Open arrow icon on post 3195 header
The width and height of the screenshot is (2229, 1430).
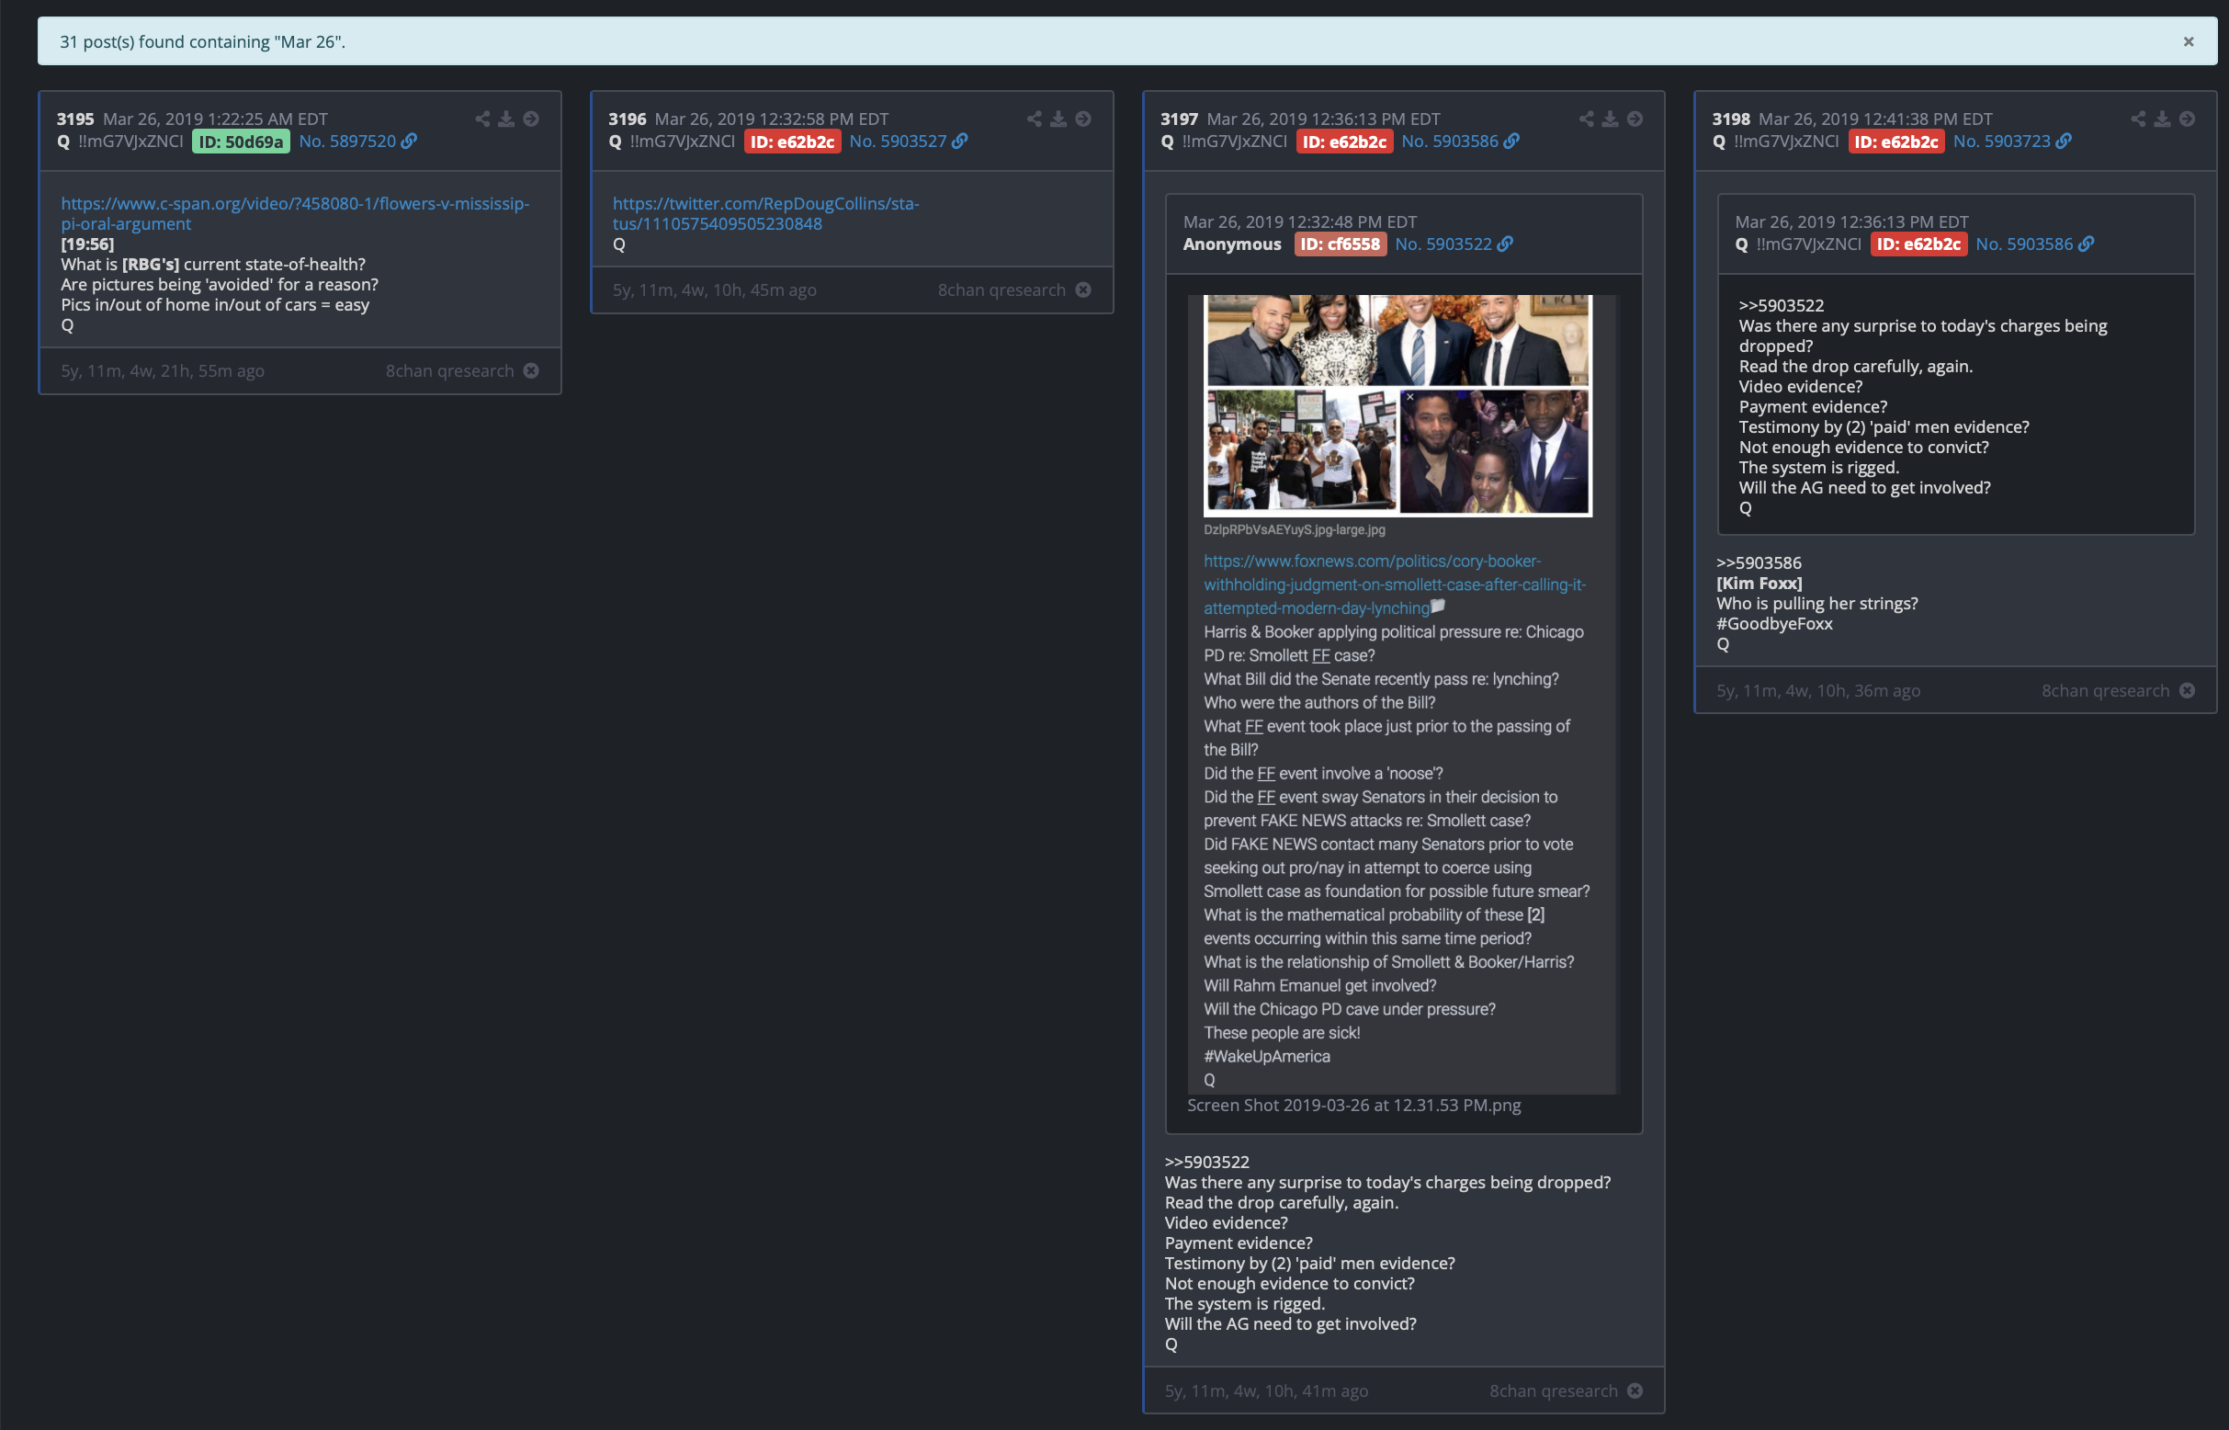point(531,119)
